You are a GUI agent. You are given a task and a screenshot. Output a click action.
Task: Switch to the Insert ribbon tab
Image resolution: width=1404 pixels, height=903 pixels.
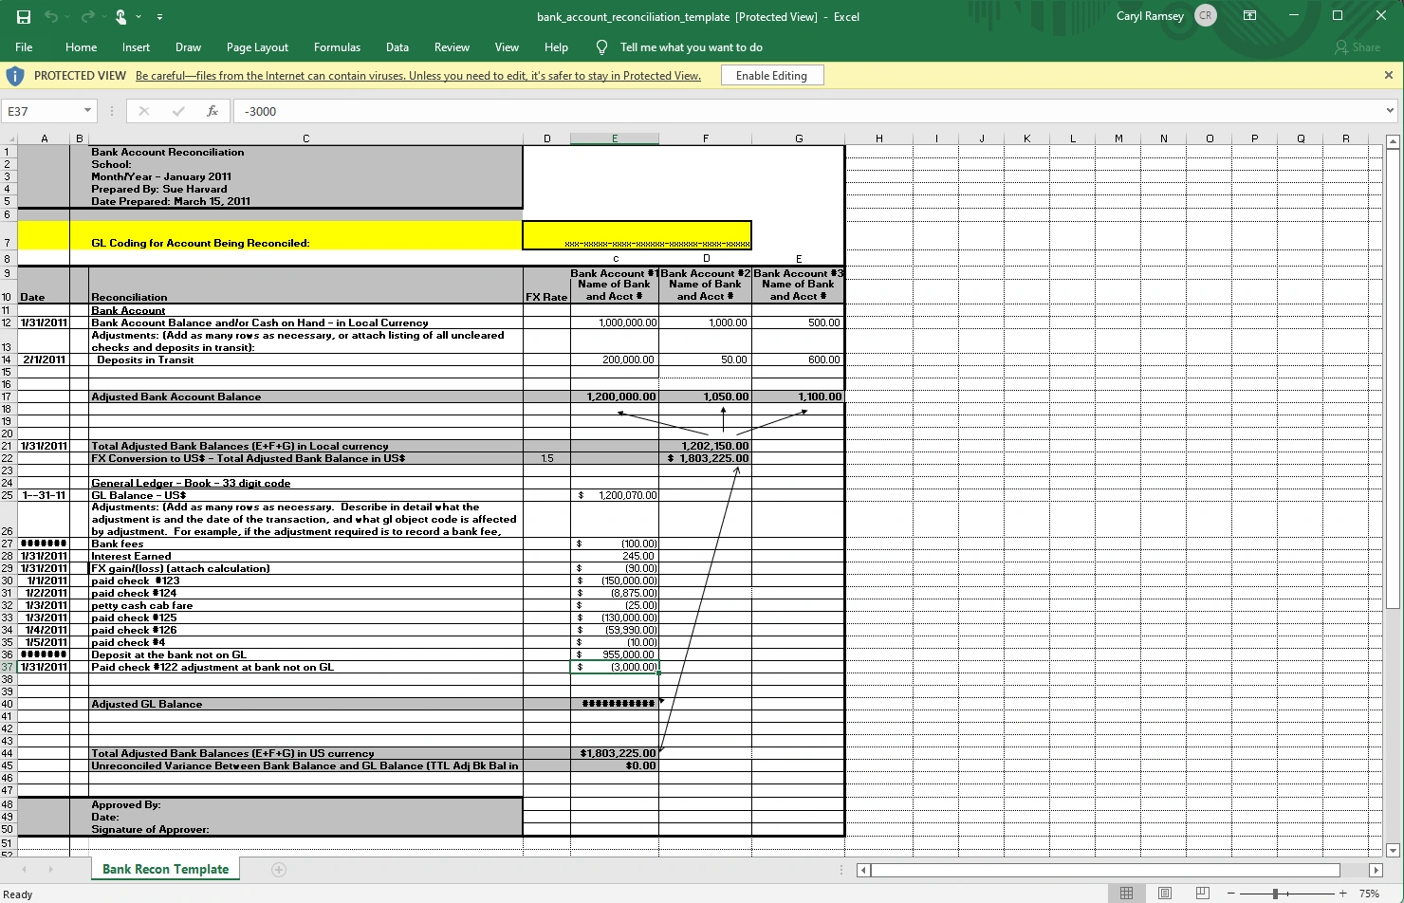click(x=136, y=47)
